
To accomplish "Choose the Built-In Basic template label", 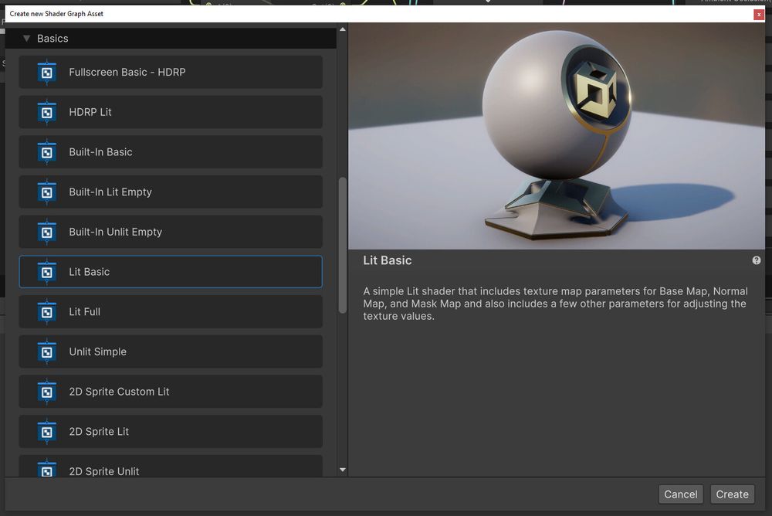I will pyautogui.click(x=100, y=152).
